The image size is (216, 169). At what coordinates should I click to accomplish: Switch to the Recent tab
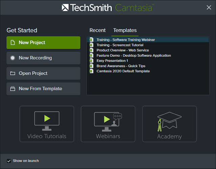pos(98,30)
